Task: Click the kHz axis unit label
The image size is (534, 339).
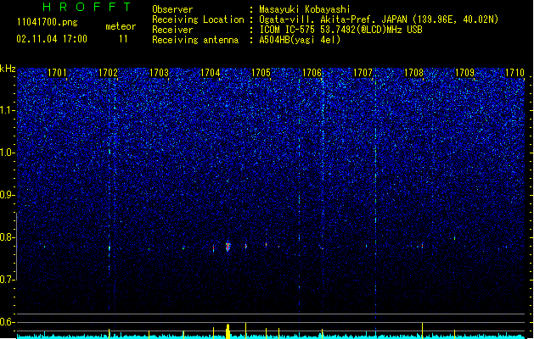Action: click(x=8, y=69)
